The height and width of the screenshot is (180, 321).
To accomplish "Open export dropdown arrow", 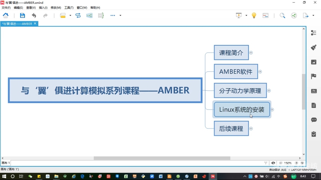I will point(313,15).
